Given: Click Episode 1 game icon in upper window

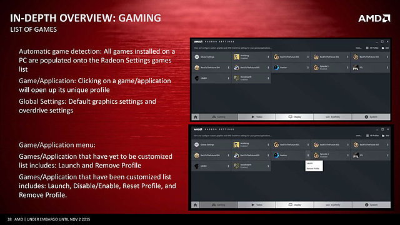Looking at the screenshot, I should [x=316, y=67].
